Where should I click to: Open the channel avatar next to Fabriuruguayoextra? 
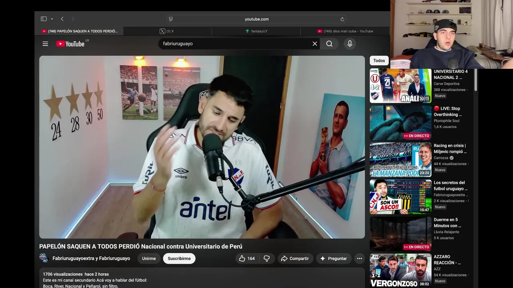point(44,258)
